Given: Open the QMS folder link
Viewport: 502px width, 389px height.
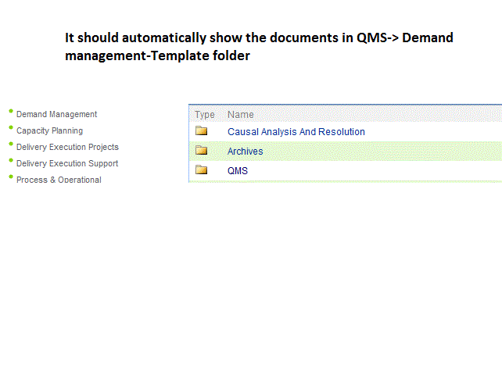Looking at the screenshot, I should pyautogui.click(x=238, y=171).
